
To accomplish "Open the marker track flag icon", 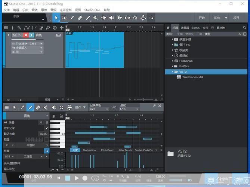I will point(34,28).
